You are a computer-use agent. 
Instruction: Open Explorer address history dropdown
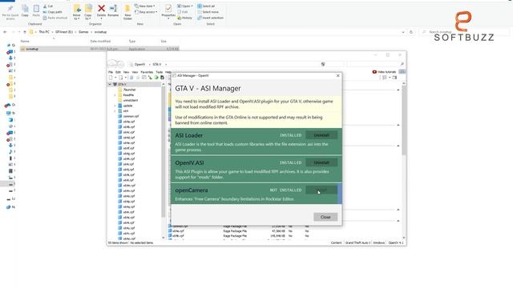coord(403,32)
